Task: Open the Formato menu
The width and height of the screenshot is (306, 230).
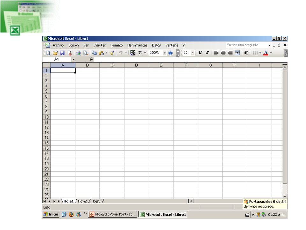Action: 117,45
